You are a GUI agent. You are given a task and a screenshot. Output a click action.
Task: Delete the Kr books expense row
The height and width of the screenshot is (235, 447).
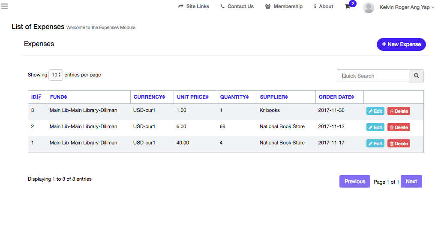[399, 111]
